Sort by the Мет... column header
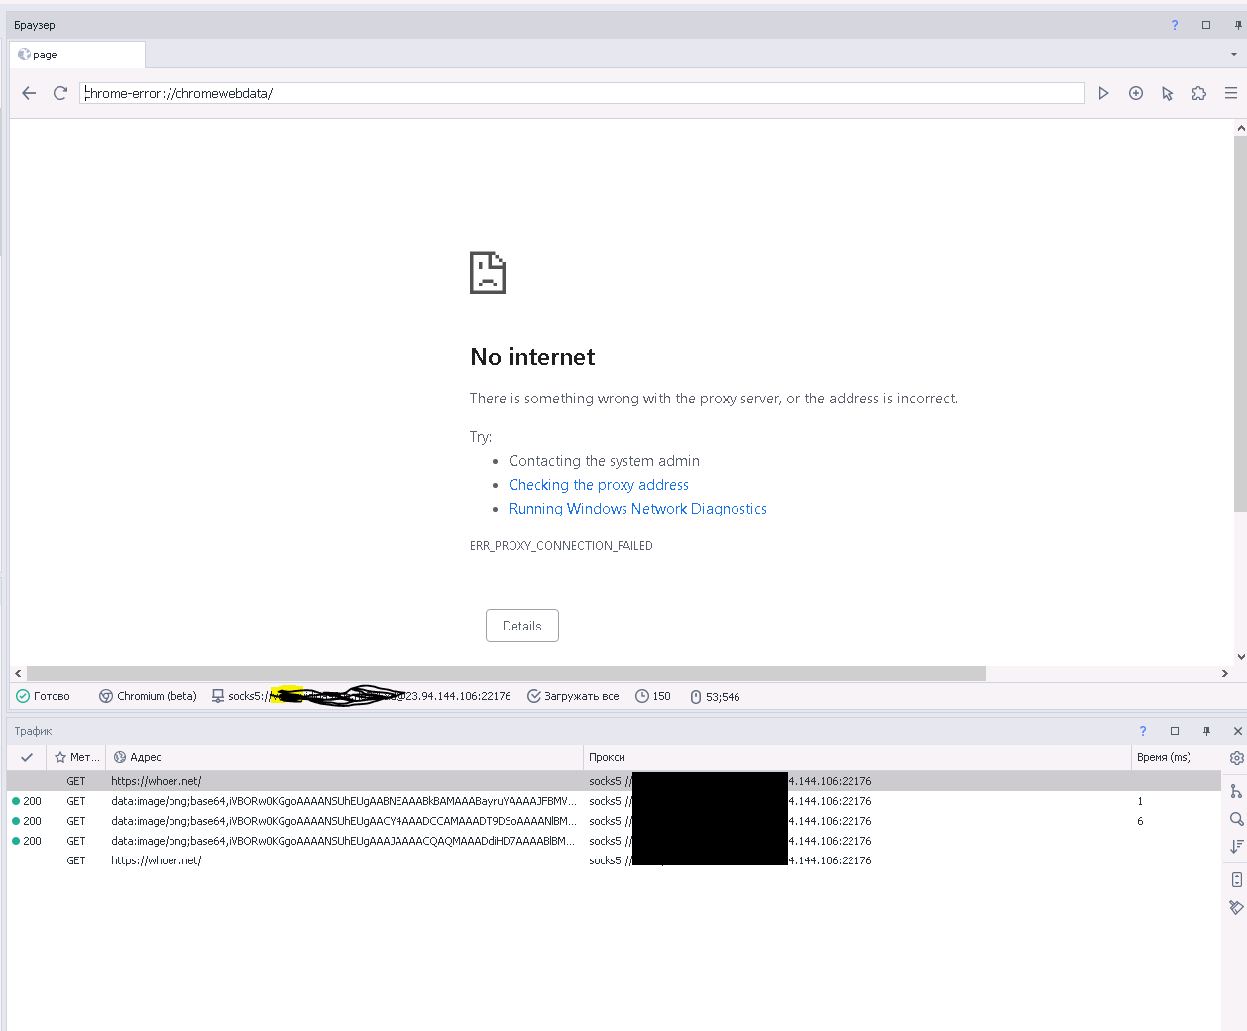This screenshot has width=1247, height=1031. (76, 757)
